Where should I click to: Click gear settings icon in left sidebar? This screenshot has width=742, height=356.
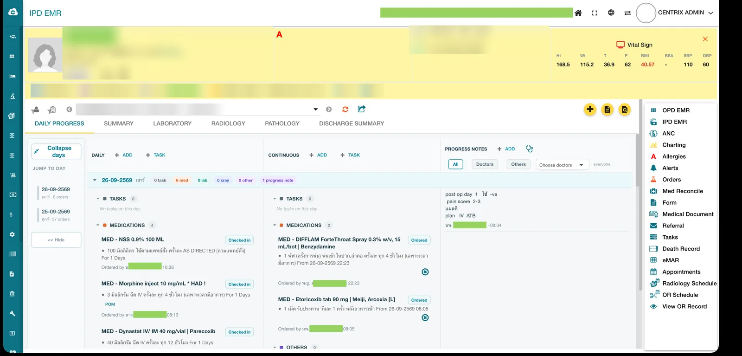point(13,234)
